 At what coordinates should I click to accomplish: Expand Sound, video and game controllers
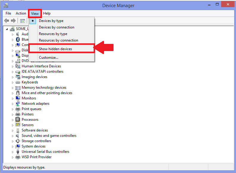(x=13, y=136)
